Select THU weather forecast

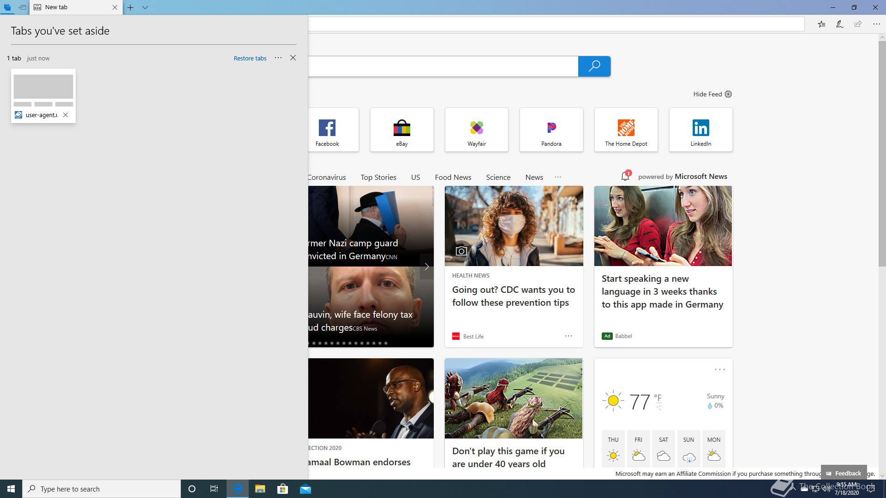(613, 448)
